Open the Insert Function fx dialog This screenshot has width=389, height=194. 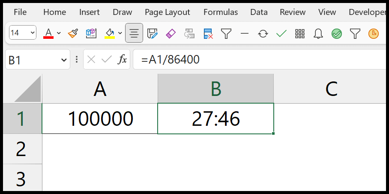click(122, 59)
